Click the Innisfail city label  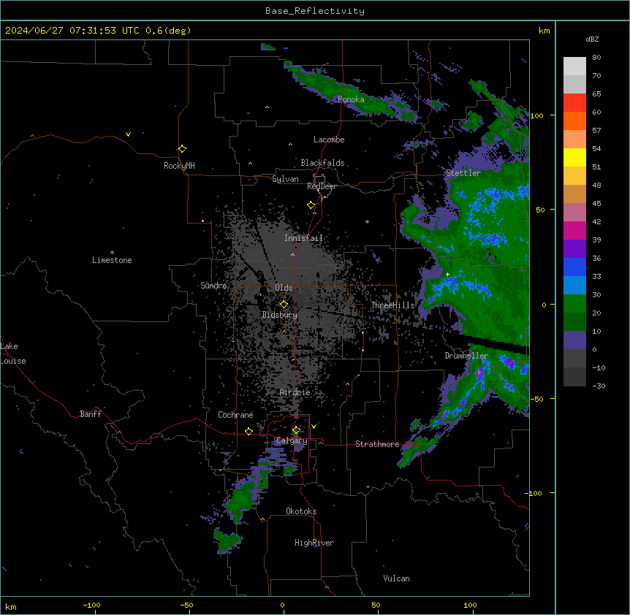coord(303,238)
